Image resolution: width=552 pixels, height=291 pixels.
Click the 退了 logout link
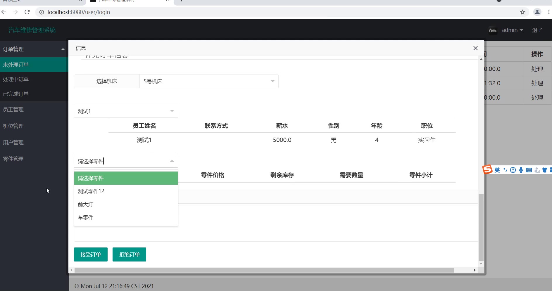point(537,30)
